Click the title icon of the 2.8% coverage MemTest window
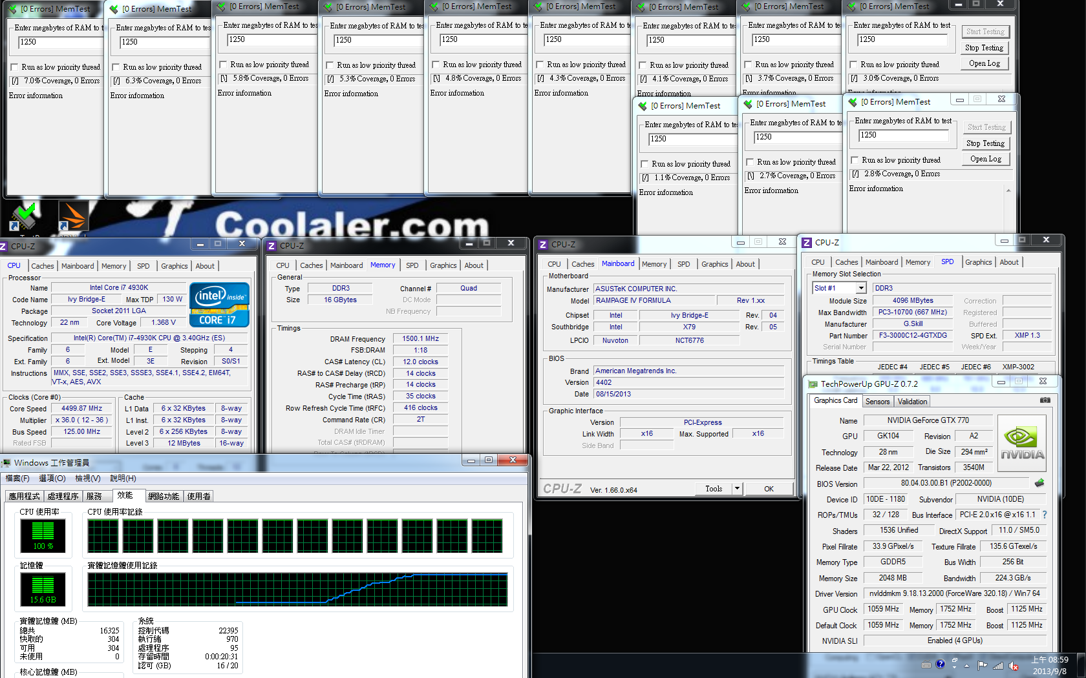The width and height of the screenshot is (1086, 678). 853,102
